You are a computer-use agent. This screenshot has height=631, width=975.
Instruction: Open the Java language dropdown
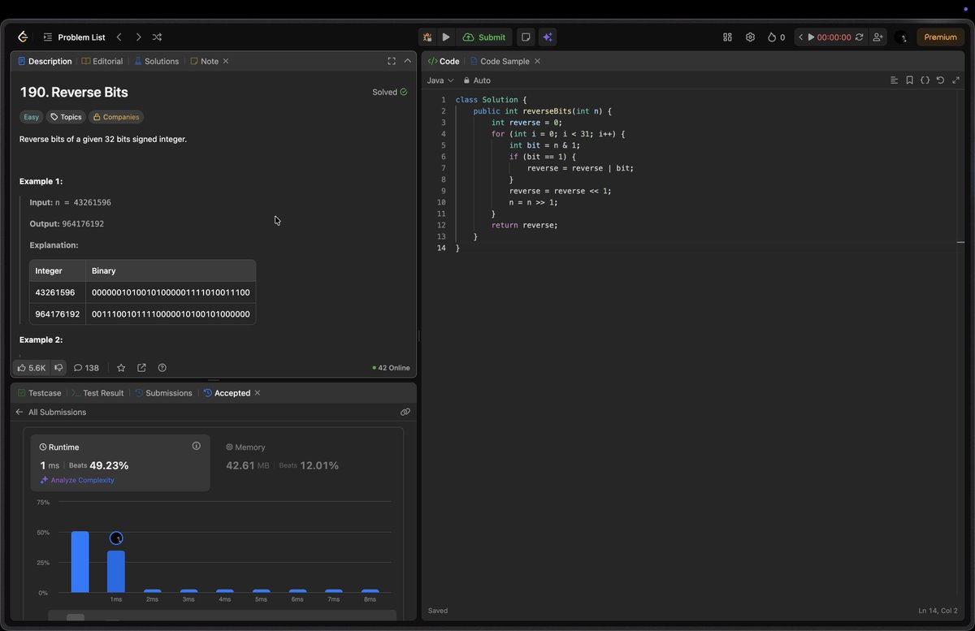[x=440, y=80]
